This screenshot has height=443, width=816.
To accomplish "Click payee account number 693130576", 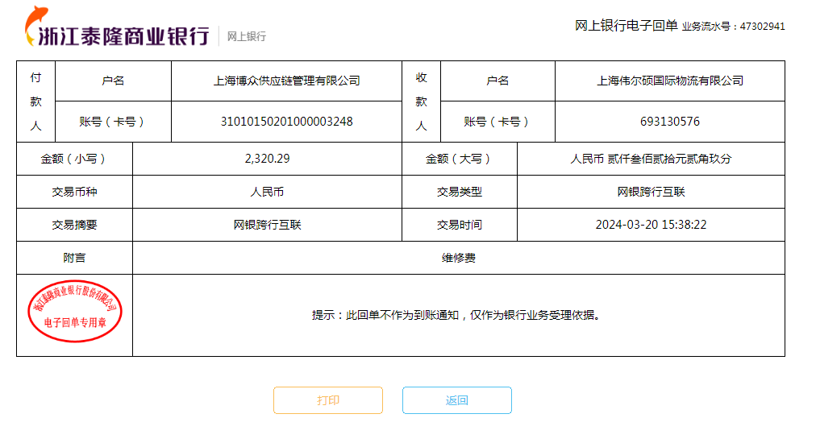I will coord(669,122).
